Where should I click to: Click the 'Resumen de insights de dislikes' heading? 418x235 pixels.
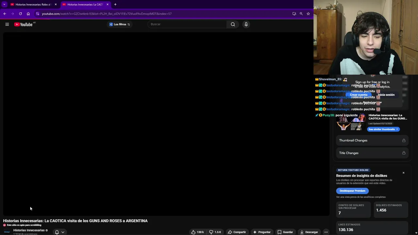(x=362, y=176)
